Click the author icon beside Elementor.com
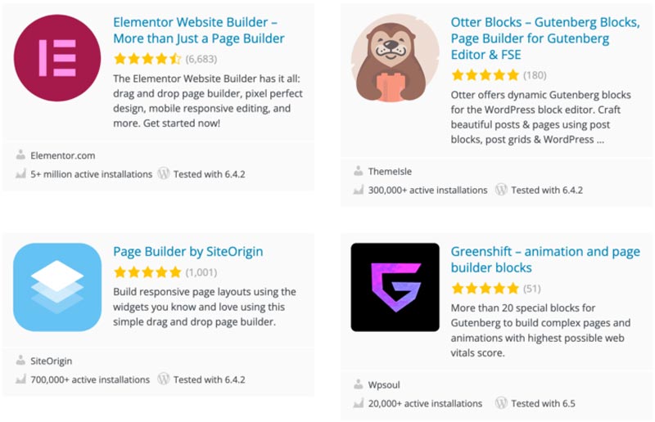 tap(20, 155)
